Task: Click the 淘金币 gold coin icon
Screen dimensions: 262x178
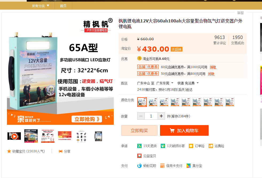Action: pos(139,58)
